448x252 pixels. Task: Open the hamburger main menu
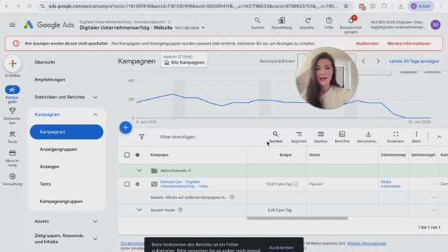[x=12, y=25]
